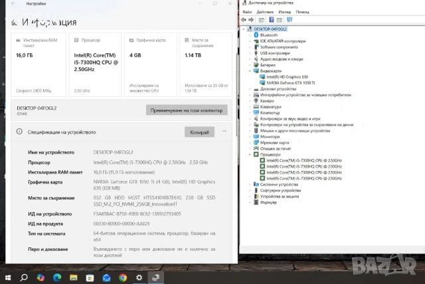
Task: Click the Инсталирана RAM памет 16,0 ГБ card
Action: click(39, 65)
